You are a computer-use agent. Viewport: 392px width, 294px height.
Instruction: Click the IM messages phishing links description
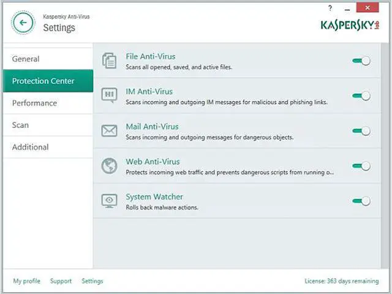[x=227, y=102]
